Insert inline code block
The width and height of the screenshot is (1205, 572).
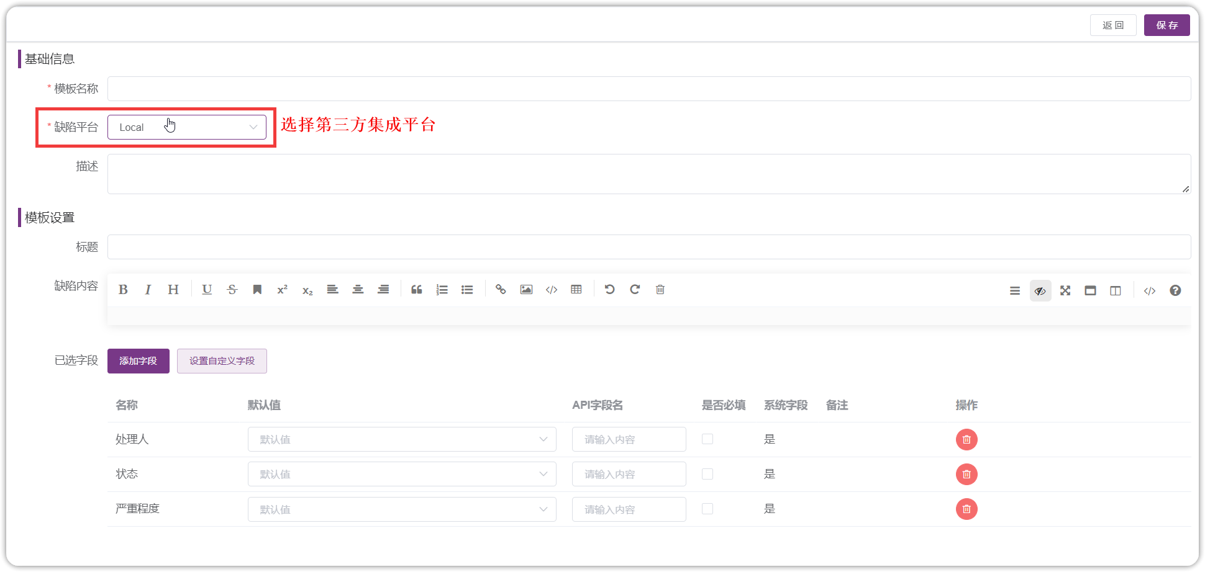pyautogui.click(x=552, y=290)
